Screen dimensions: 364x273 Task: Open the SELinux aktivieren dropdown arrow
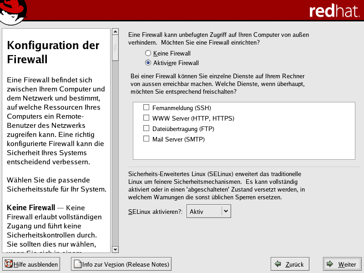tap(226, 211)
